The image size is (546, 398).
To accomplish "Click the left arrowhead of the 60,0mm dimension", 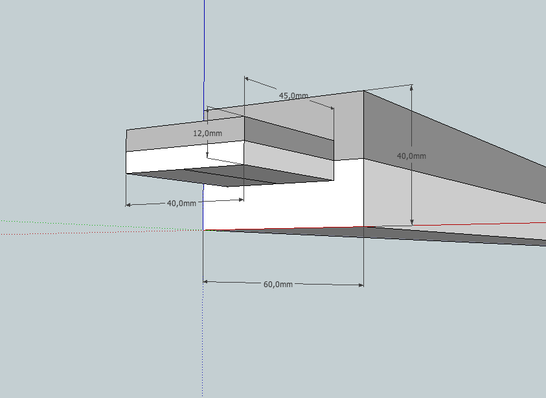I will tap(207, 282).
